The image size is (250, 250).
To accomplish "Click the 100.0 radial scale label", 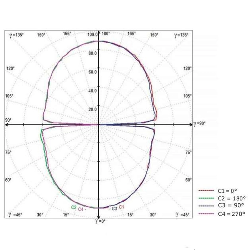I will [x=92, y=34].
